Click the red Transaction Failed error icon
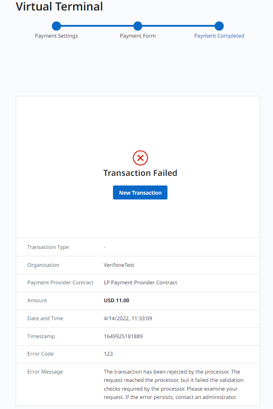The height and width of the screenshot is (409, 273). pos(140,158)
